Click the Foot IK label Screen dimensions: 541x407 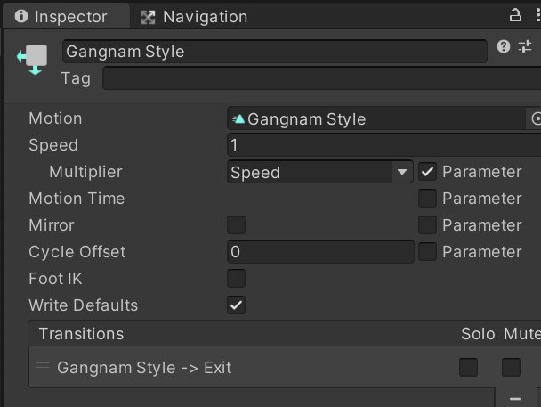point(55,279)
